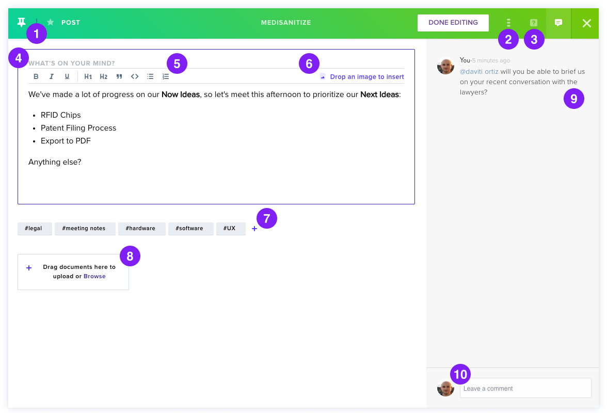Apply italic formatting
This screenshot has width=607, height=416.
52,76
